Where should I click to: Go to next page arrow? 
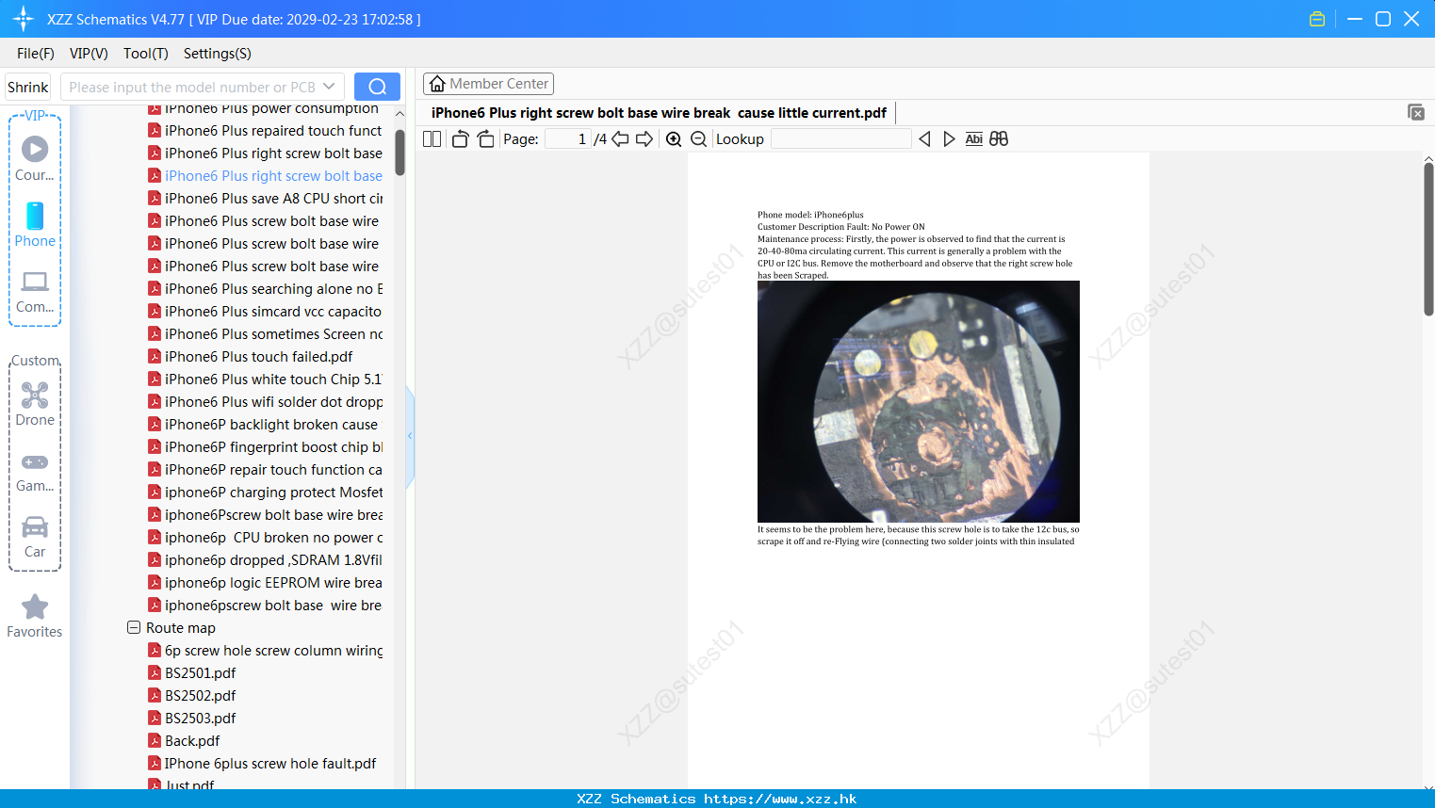click(x=644, y=139)
